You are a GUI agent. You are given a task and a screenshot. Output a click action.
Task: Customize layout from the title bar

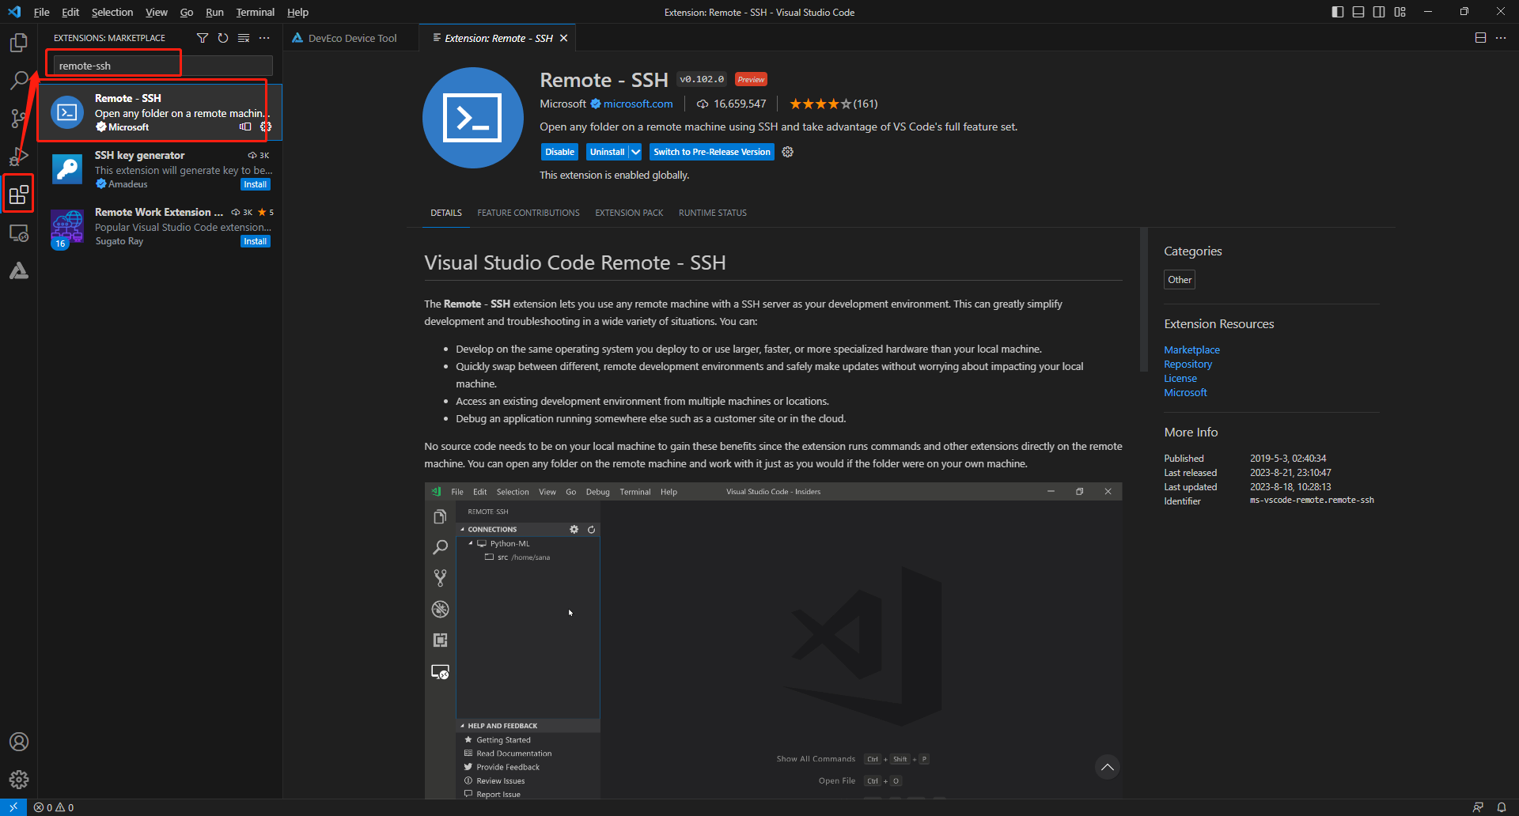click(x=1400, y=12)
